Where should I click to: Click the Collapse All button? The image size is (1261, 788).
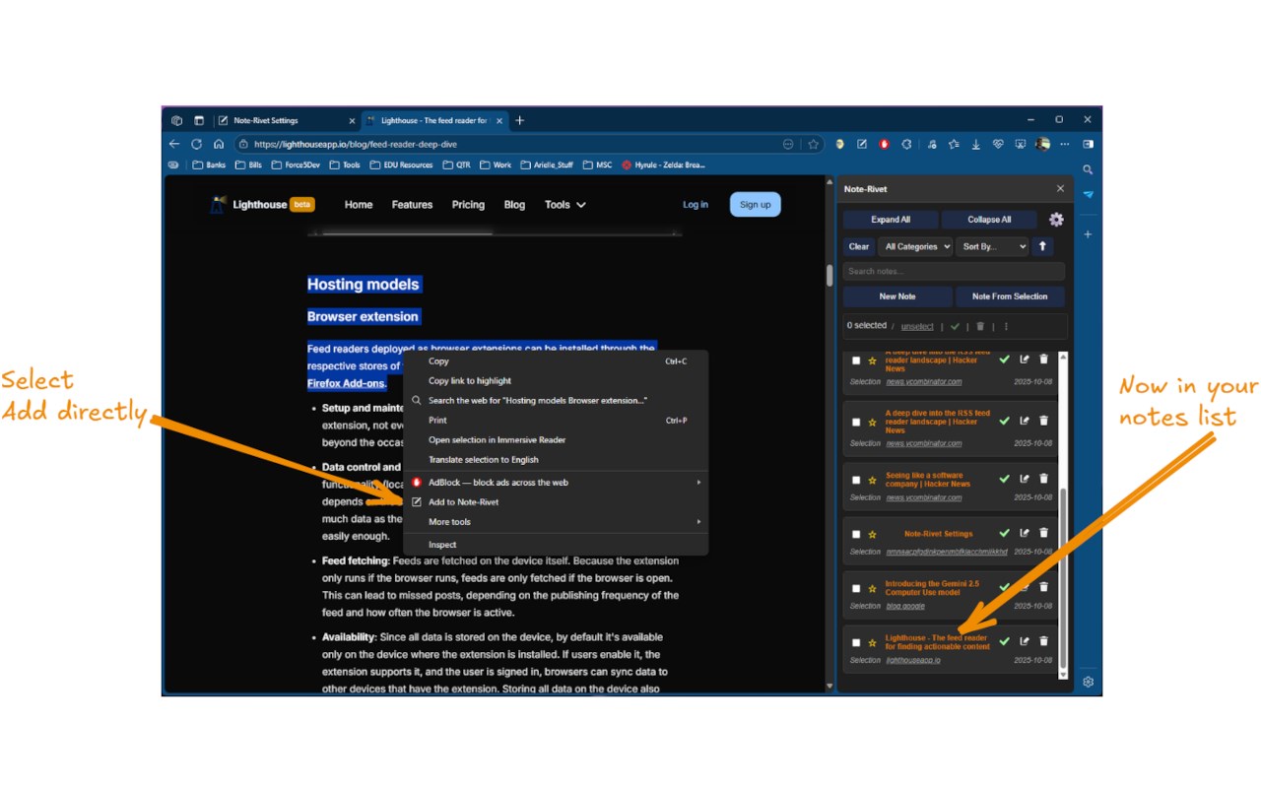click(x=989, y=220)
